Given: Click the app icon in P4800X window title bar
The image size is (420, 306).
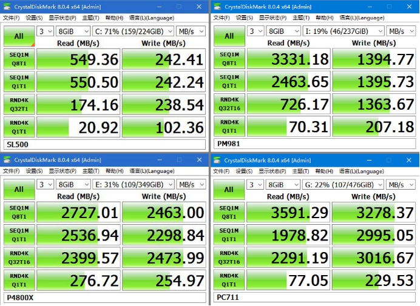Looking at the screenshot, I should click(x=7, y=160).
